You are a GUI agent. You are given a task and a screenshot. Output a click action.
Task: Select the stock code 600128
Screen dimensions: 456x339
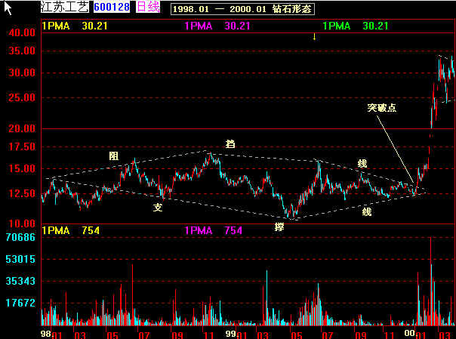(x=112, y=7)
